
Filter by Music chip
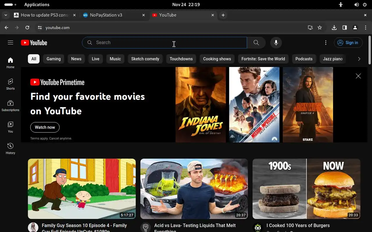coord(115,59)
